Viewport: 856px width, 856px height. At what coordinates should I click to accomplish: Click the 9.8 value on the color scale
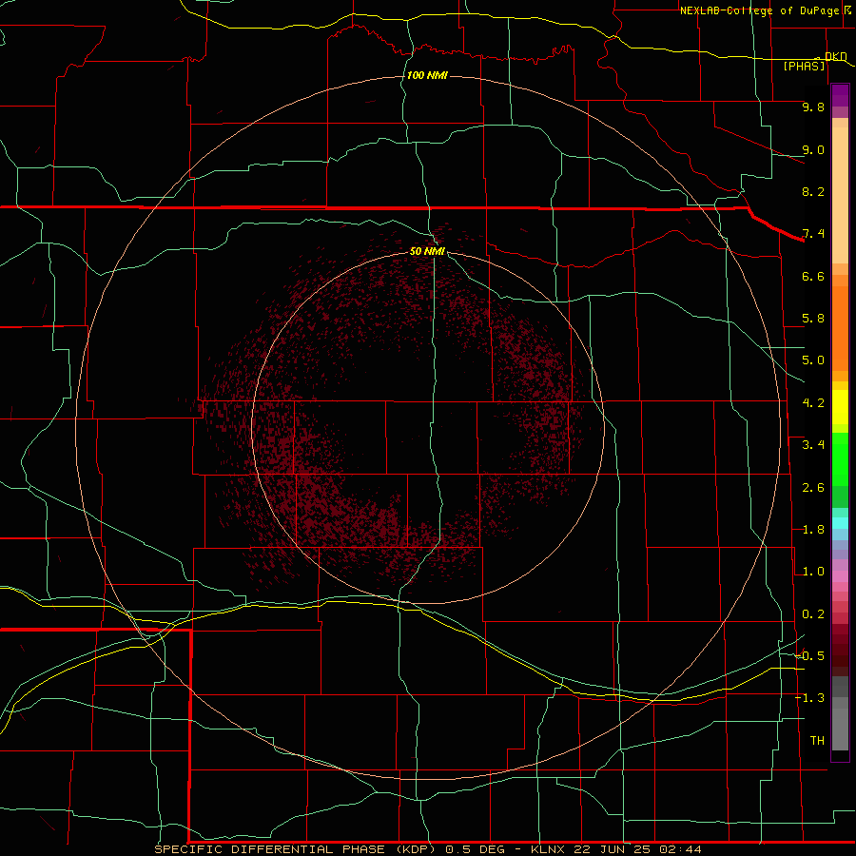[813, 107]
